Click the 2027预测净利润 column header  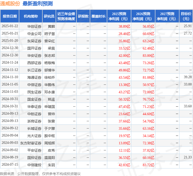coord(167,16)
